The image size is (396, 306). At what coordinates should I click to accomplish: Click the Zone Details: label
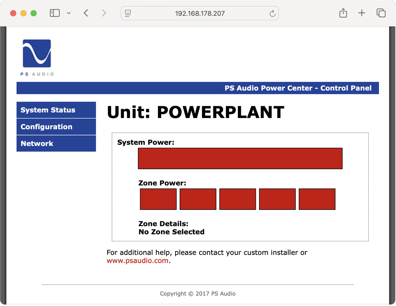click(x=163, y=224)
